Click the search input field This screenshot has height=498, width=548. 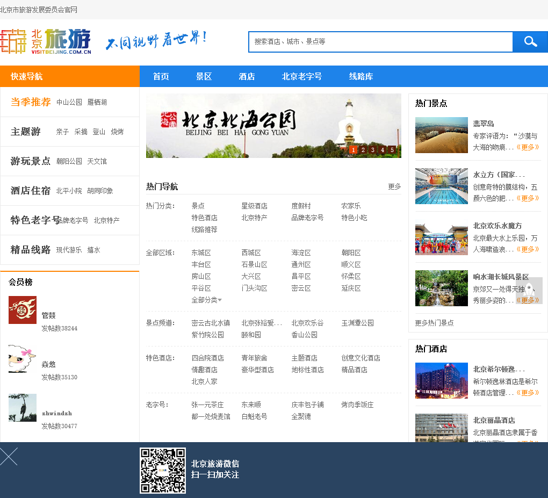coord(380,42)
